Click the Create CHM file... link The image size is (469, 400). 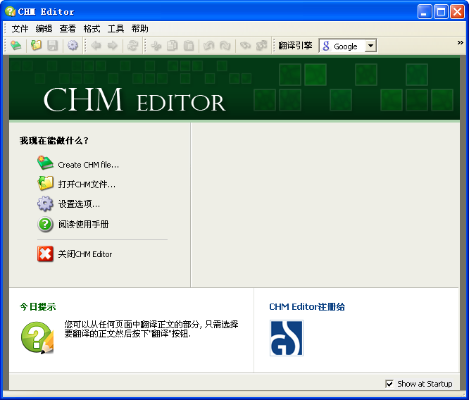click(x=89, y=165)
